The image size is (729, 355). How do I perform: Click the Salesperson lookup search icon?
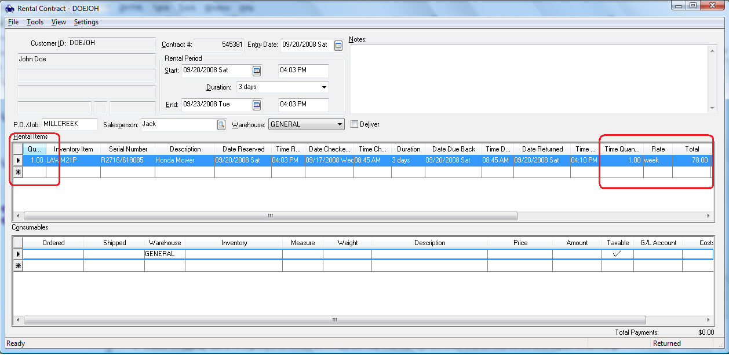click(221, 124)
